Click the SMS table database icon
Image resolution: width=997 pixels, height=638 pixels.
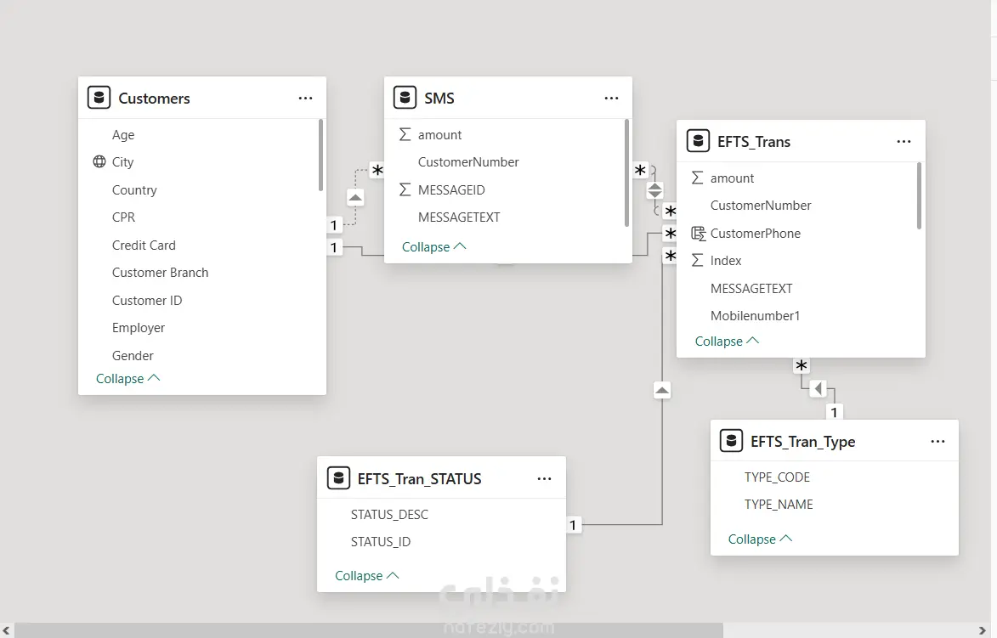405,98
